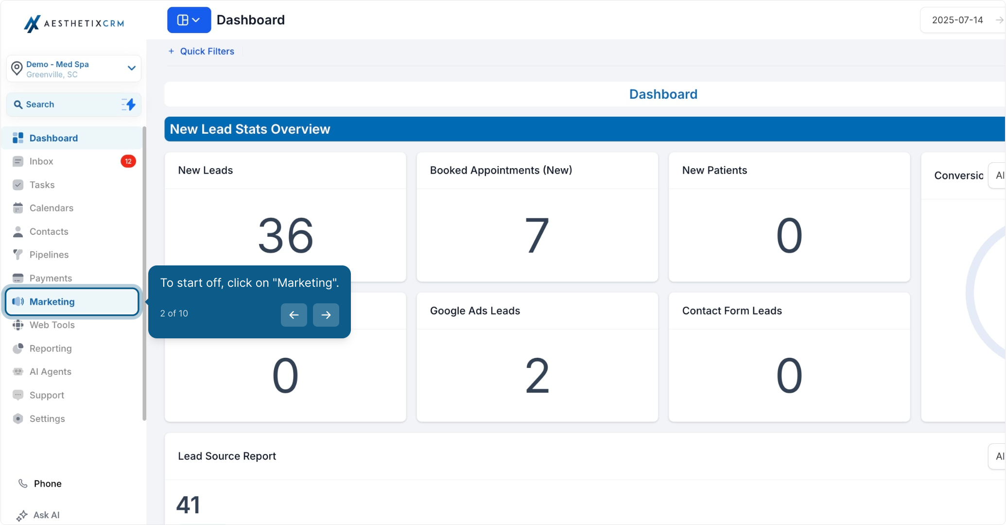Open Calendars in the sidebar
1006x525 pixels.
pyautogui.click(x=72, y=208)
